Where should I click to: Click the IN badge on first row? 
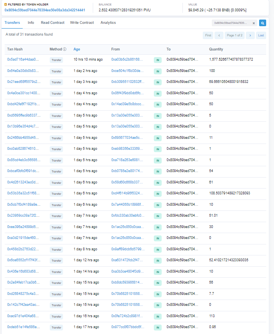pyautogui.click(x=157, y=60)
